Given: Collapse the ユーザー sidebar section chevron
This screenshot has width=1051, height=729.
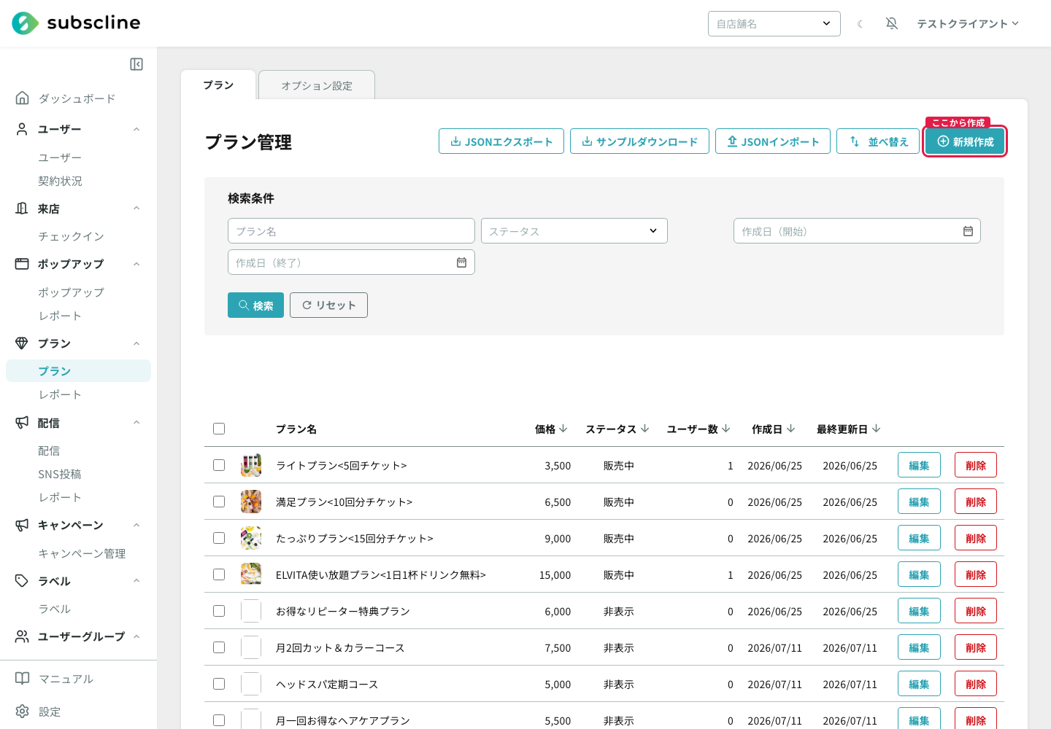Looking at the screenshot, I should [x=136, y=129].
